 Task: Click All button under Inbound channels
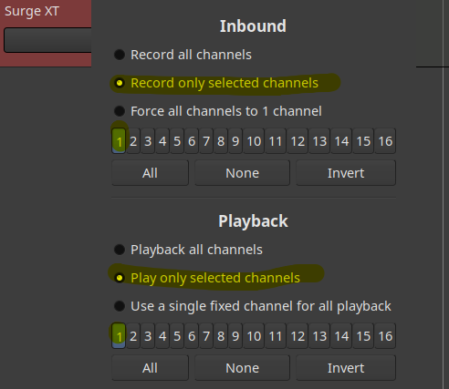click(x=150, y=173)
